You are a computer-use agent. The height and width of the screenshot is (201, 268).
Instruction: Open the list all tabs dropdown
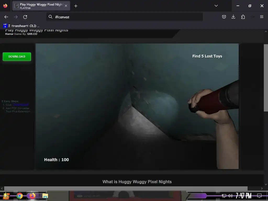pos(216,6)
